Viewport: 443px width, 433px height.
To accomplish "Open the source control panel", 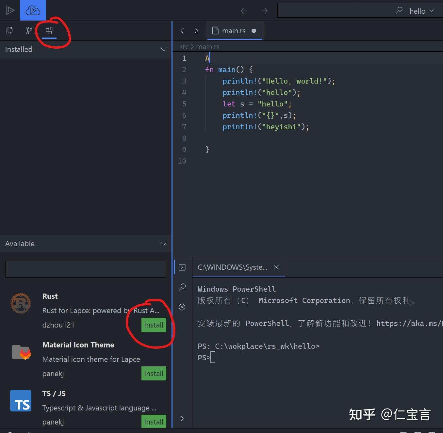I will pos(29,30).
